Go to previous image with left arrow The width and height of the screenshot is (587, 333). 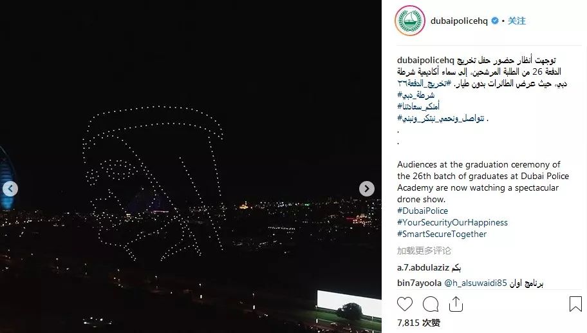pos(10,189)
